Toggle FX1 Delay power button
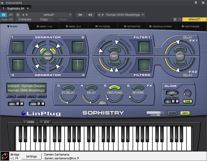Screen dimensions: 207x161 (x=180, y=49)
